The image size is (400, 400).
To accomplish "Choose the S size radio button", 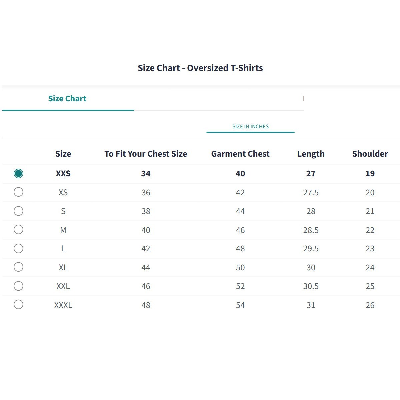I will (18, 211).
